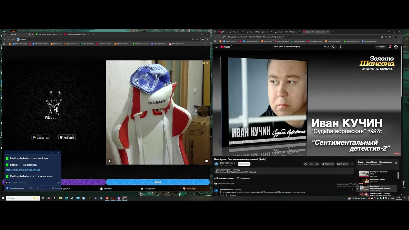The image size is (409, 230).
Task: Open Друзья in the rulet.tv bottom bar
Action: click(x=66, y=188)
